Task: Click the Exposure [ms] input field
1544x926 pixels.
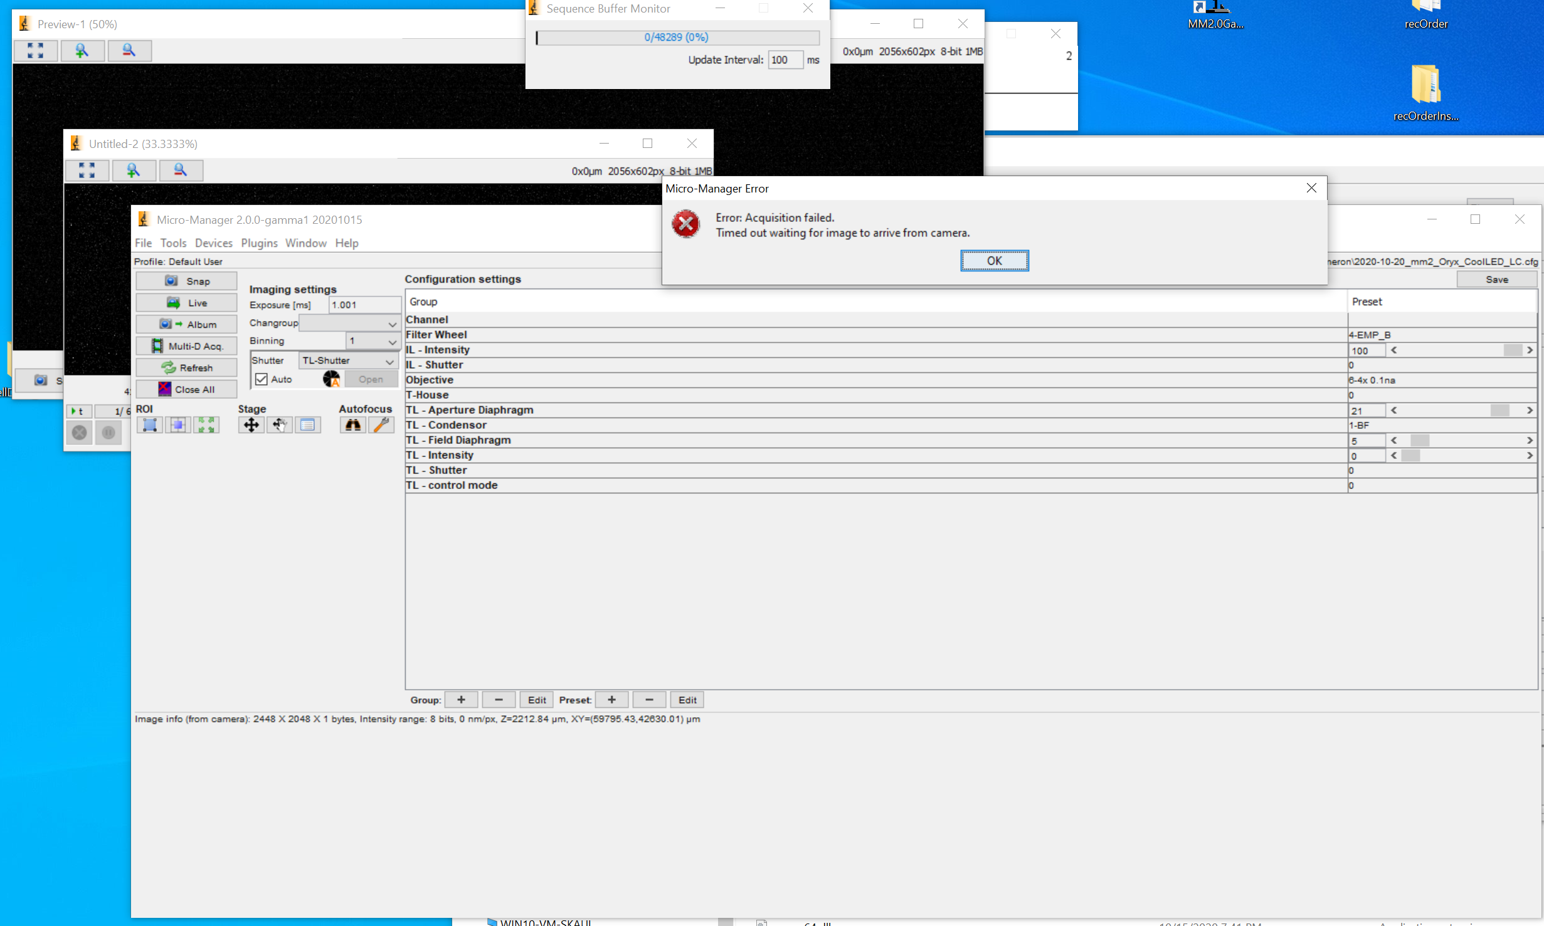Action: click(x=364, y=305)
